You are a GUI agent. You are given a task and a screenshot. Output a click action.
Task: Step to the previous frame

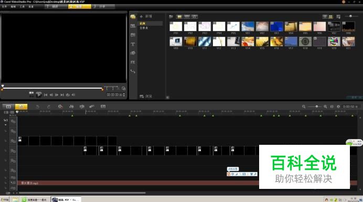pyautogui.click(x=51, y=95)
